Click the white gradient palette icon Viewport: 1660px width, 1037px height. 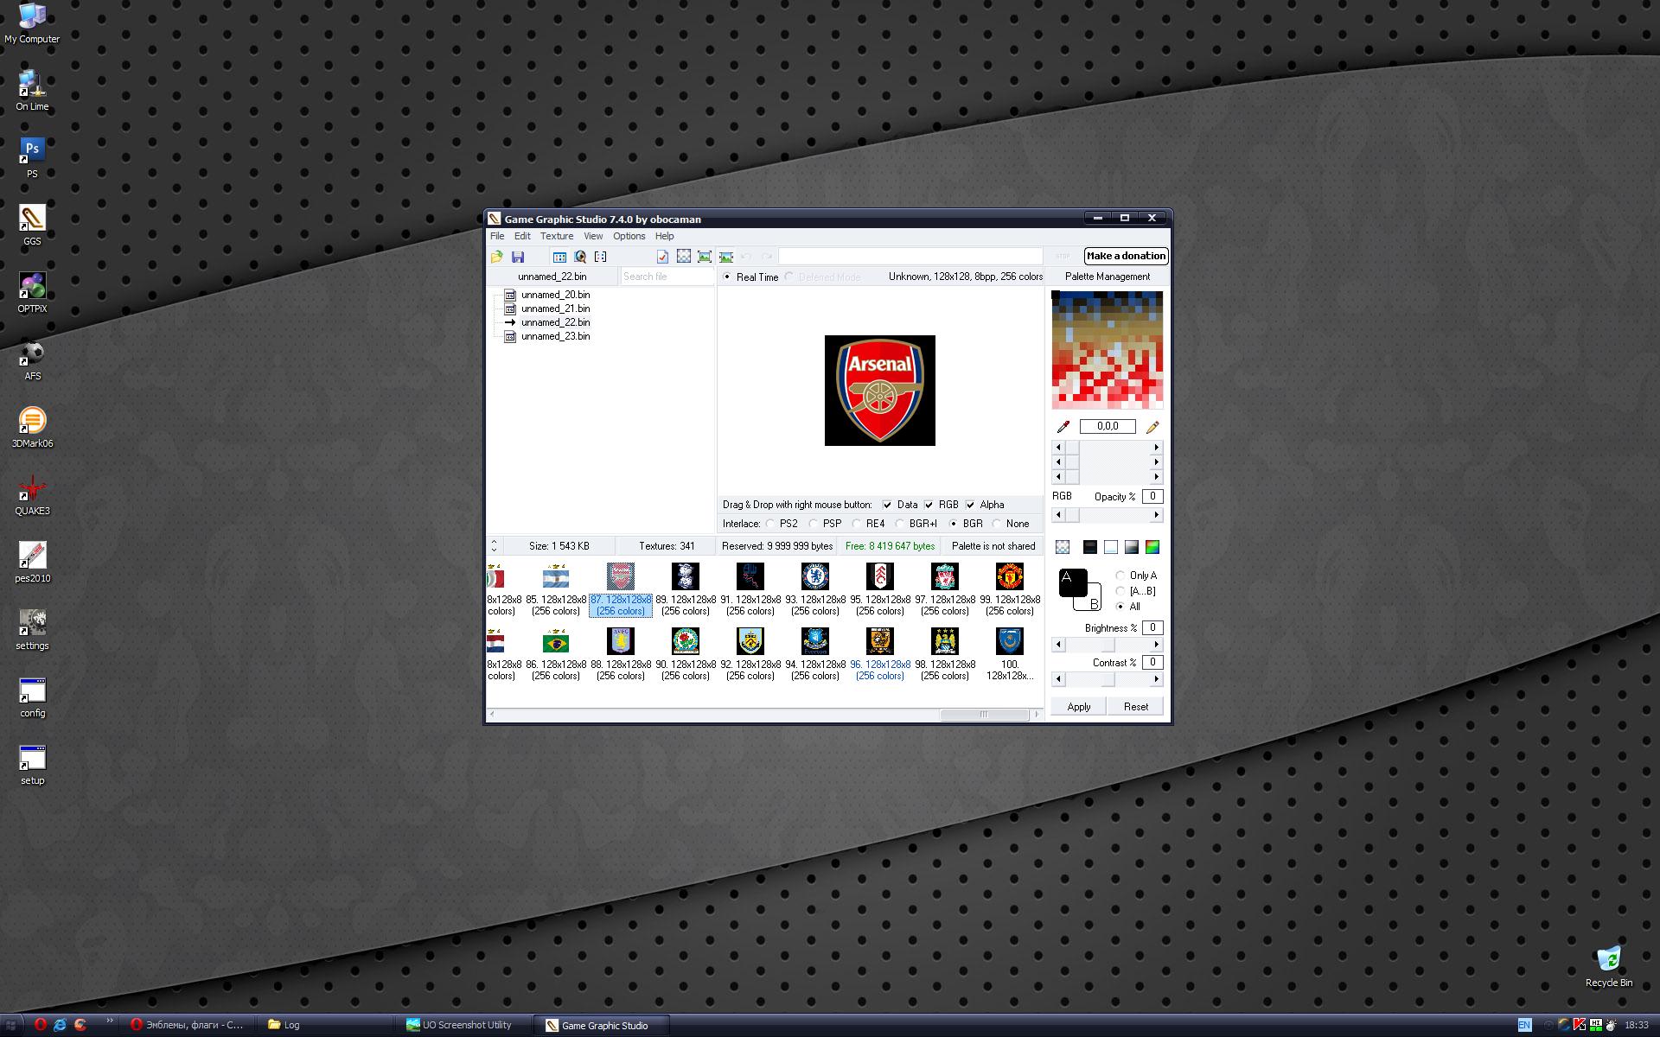1110,547
